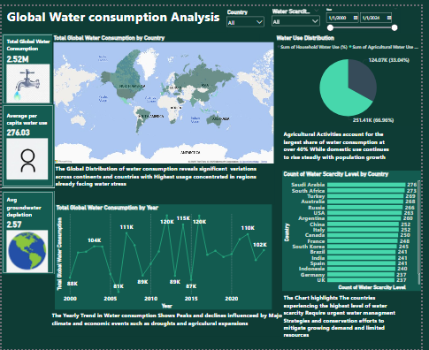Open calendar picker for end date 1/1/2024
This screenshot has height=350, width=429.
(389, 18)
